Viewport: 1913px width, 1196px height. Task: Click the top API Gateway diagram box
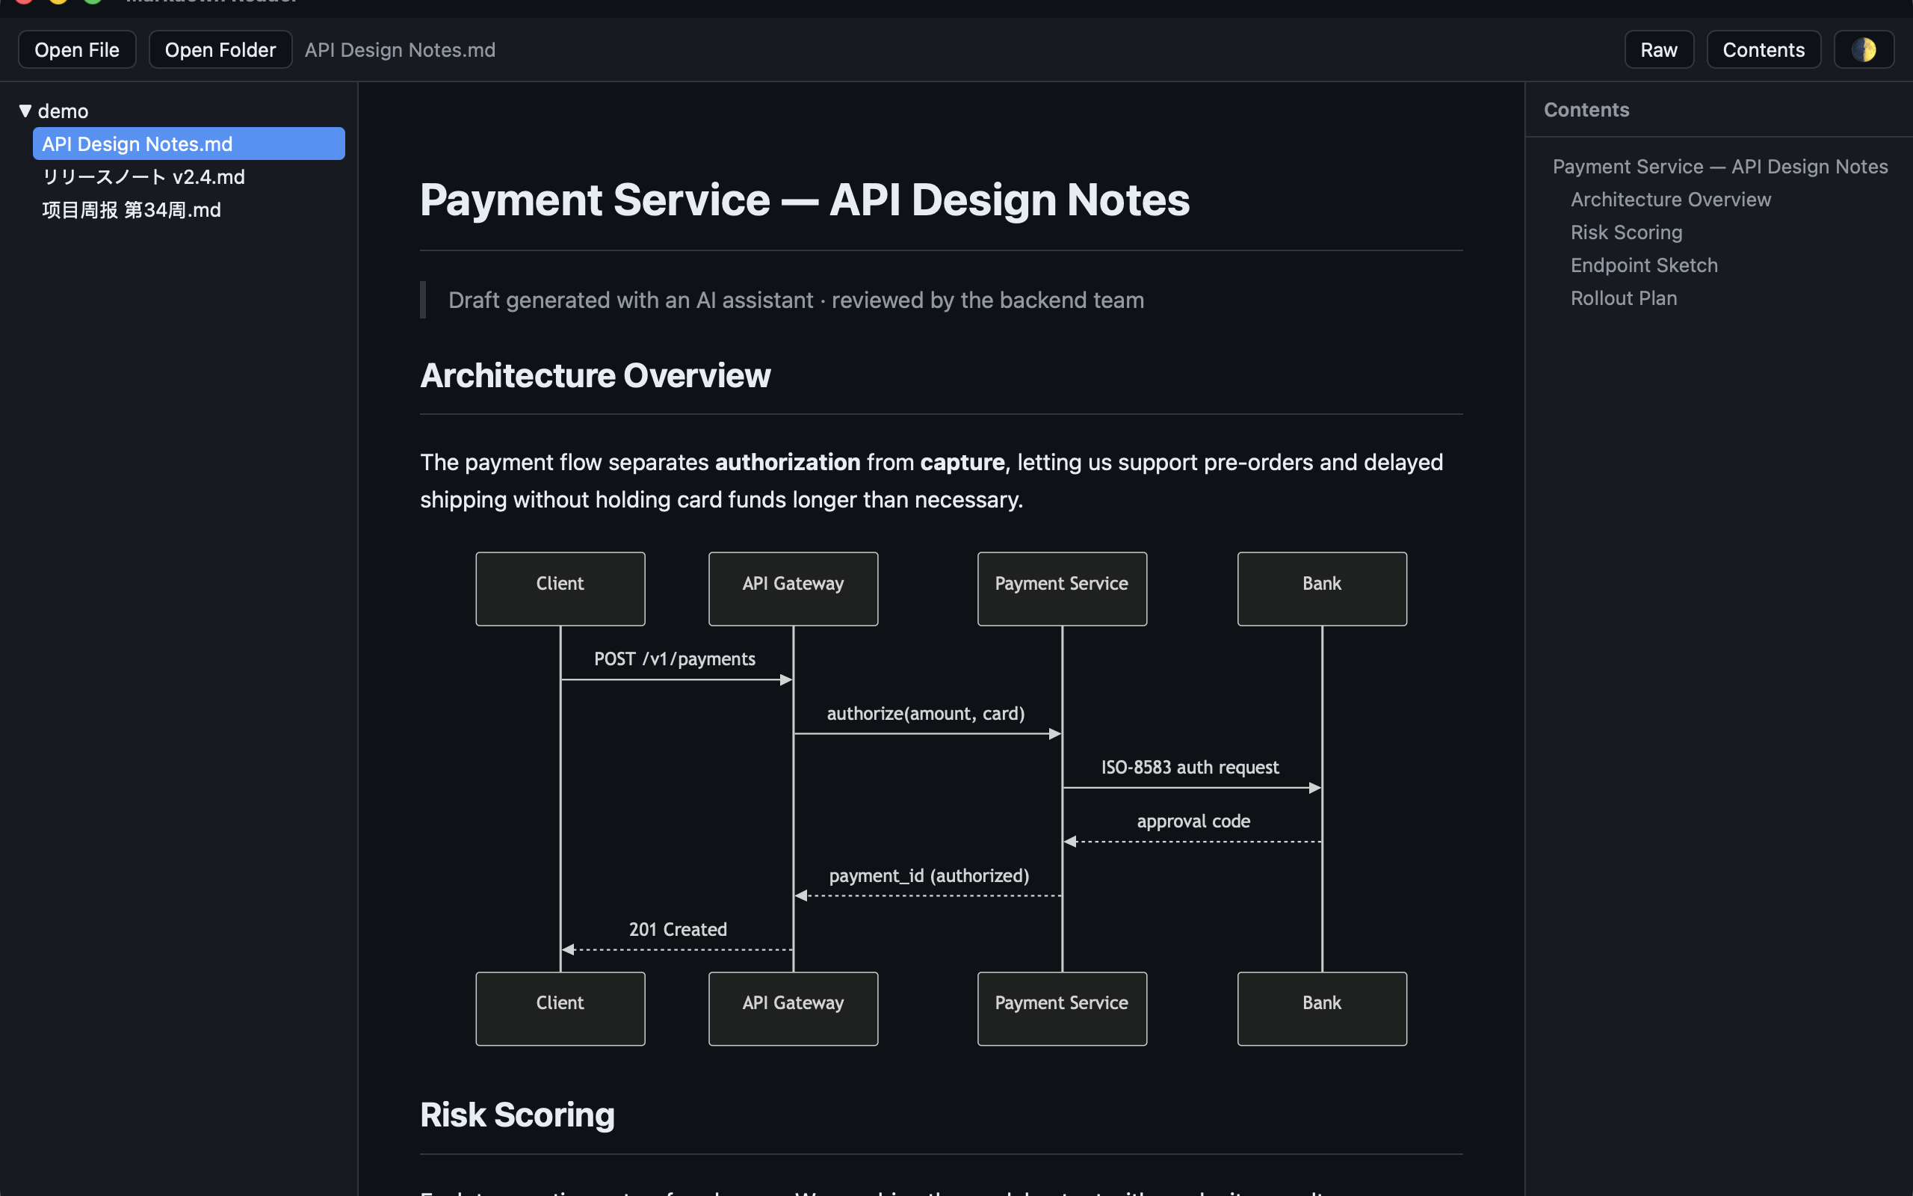point(793,588)
